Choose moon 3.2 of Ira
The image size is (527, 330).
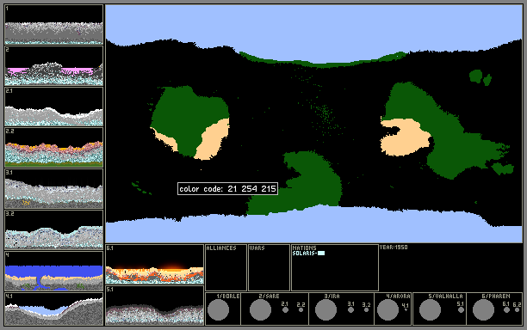click(x=366, y=310)
